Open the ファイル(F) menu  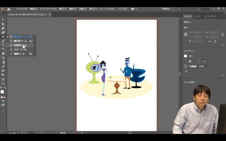click(x=21, y=9)
